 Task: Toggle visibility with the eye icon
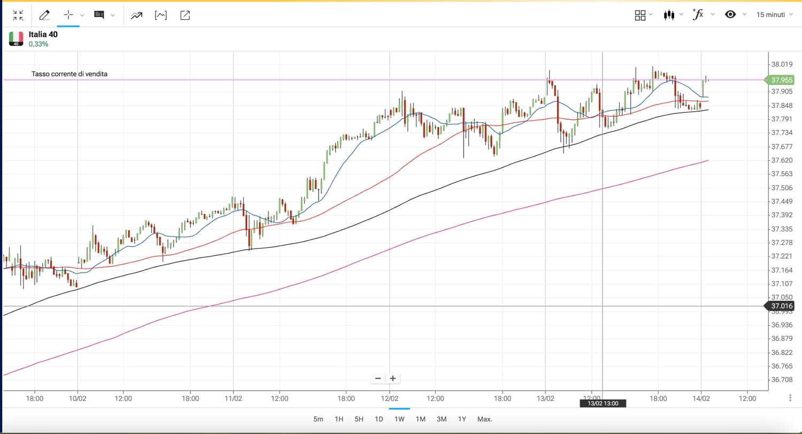pos(730,14)
